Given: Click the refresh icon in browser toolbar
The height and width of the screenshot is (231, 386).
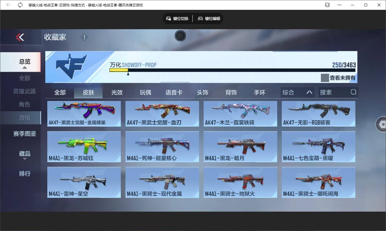Looking at the screenshot, I should tap(20, 5).
